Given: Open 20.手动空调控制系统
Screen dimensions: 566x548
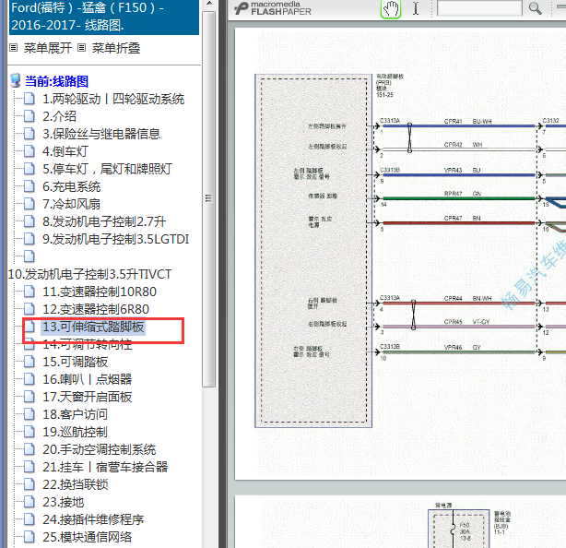Looking at the screenshot, I should [x=100, y=449].
